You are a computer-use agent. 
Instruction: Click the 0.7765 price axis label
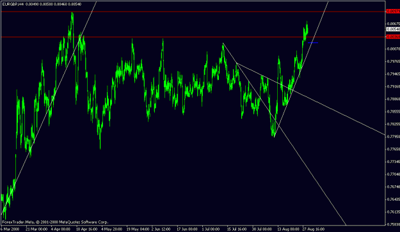coord(393,149)
